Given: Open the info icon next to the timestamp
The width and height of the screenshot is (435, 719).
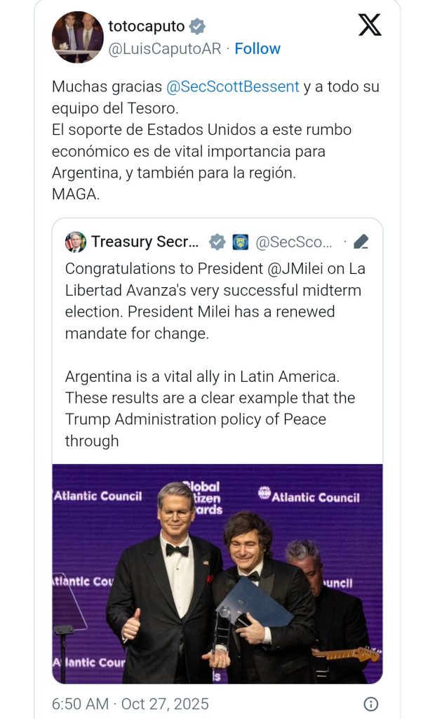Looking at the screenshot, I should pyautogui.click(x=371, y=704).
